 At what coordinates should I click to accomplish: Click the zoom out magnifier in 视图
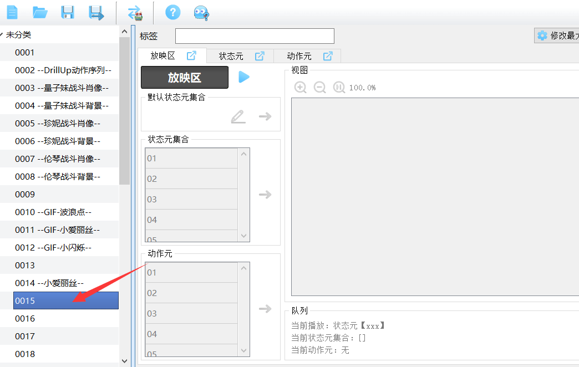319,88
